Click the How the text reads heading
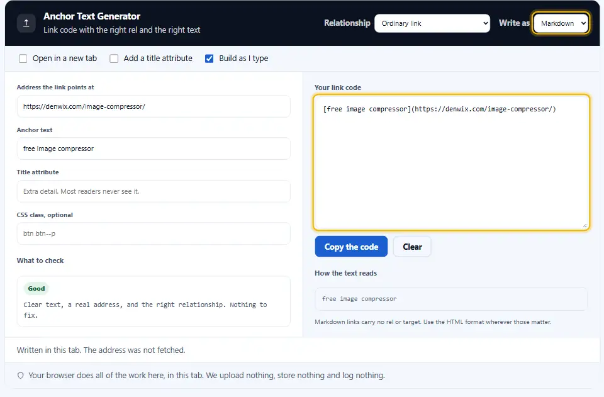Image resolution: width=604 pixels, height=397 pixels. (345, 273)
